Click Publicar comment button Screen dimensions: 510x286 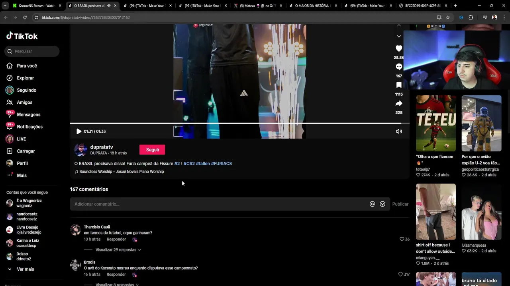[400, 204]
